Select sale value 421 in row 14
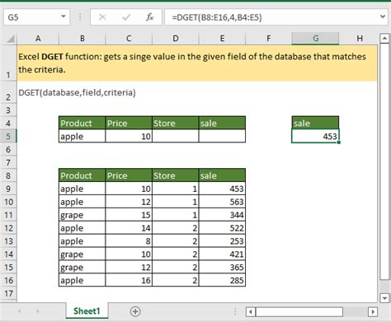 pyautogui.click(x=222, y=254)
